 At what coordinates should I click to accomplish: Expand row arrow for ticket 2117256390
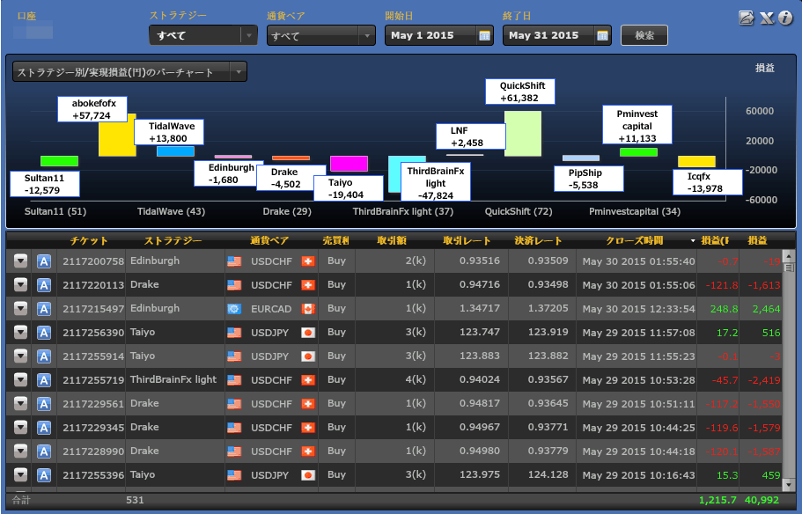pyautogui.click(x=20, y=332)
